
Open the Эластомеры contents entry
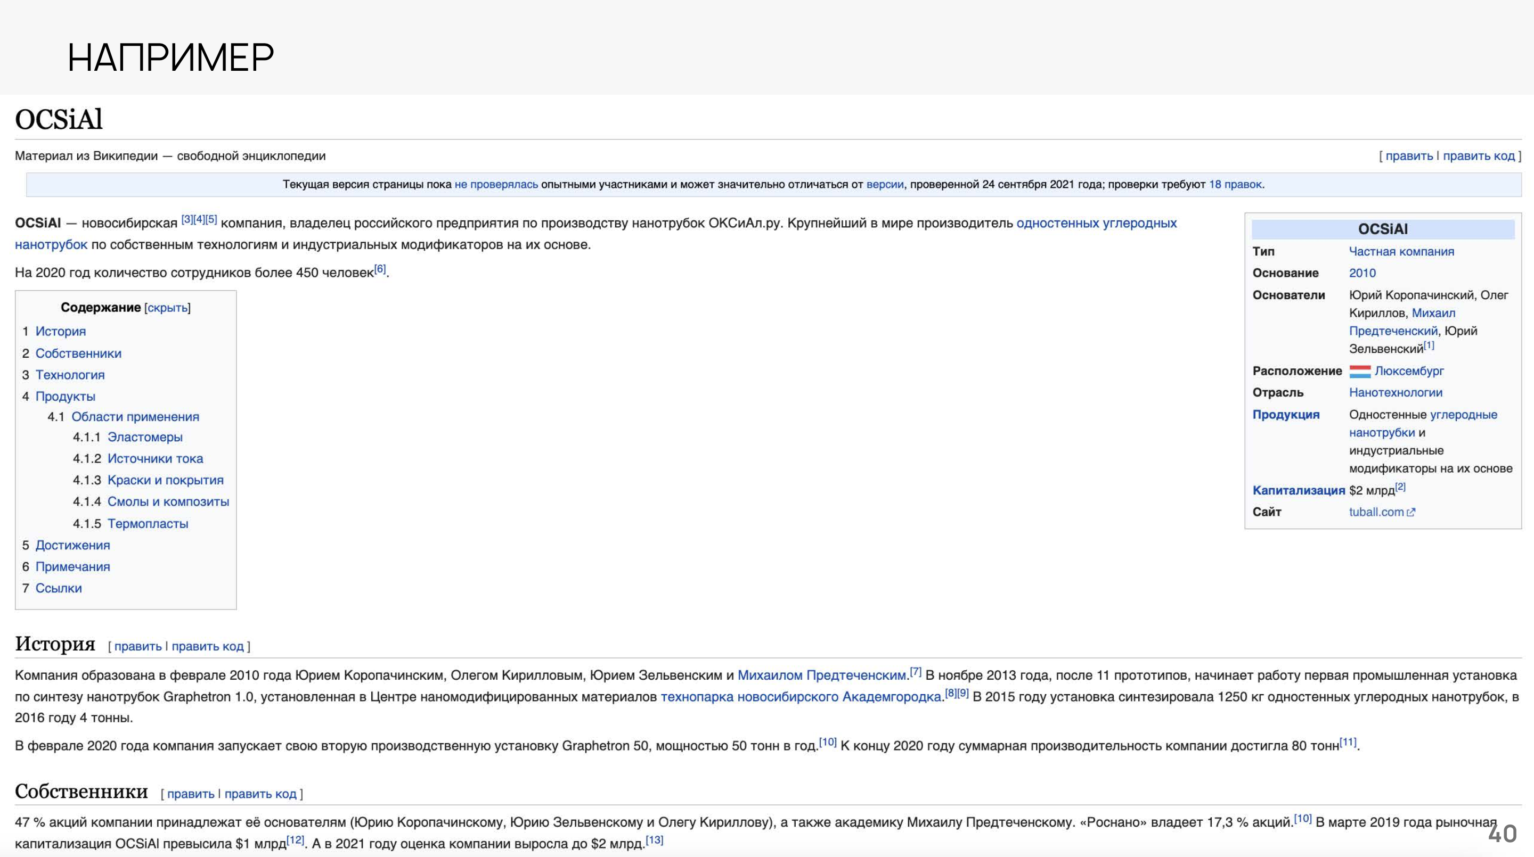pyautogui.click(x=145, y=437)
